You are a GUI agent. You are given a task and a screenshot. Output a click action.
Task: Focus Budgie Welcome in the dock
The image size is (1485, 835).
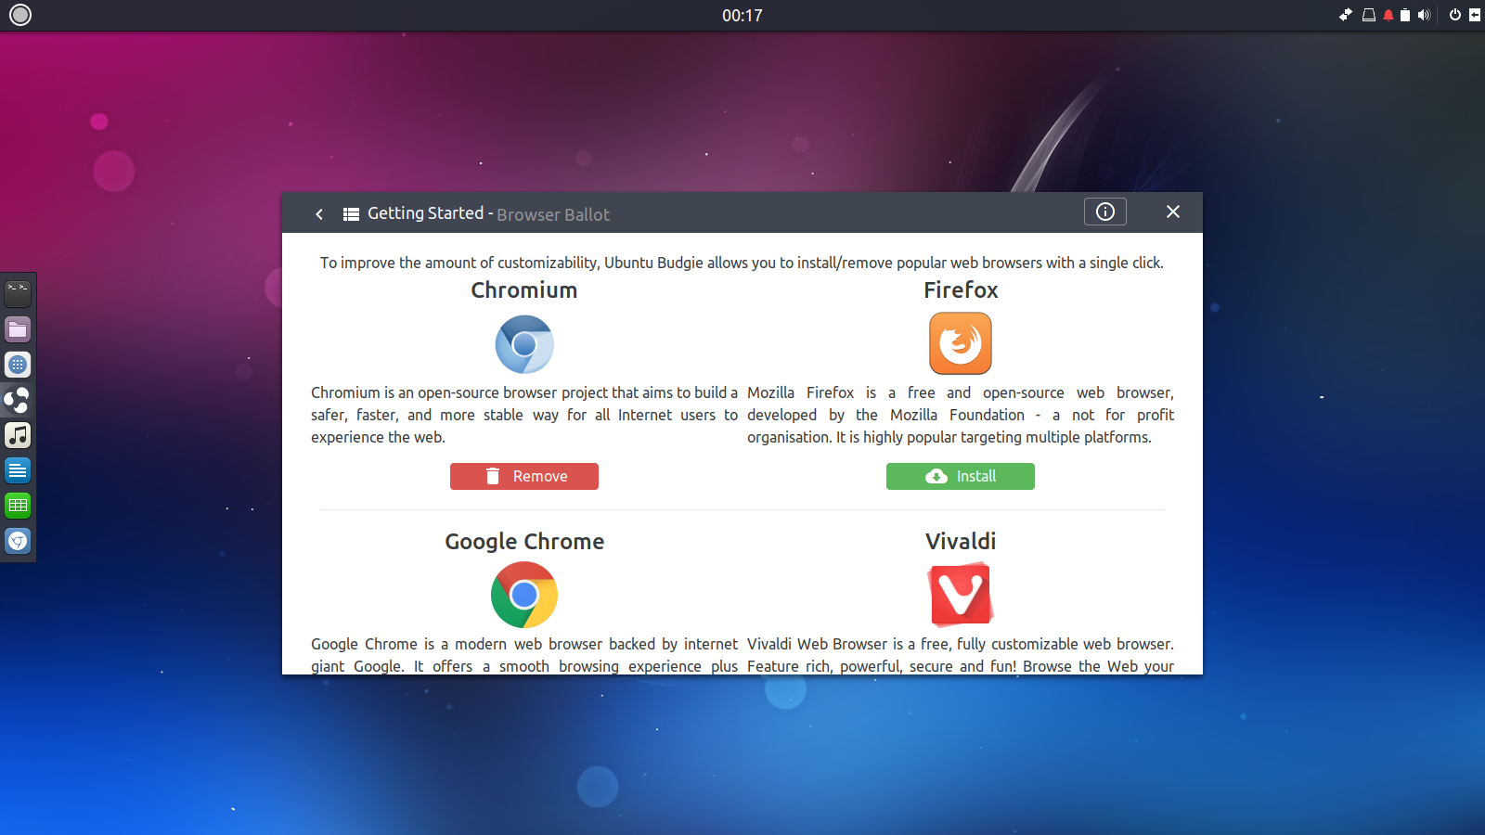pos(18,400)
